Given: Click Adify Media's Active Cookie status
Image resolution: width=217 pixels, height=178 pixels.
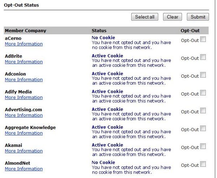Looking at the screenshot, I should click(x=107, y=91).
